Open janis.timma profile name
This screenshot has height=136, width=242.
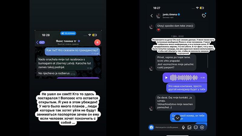170,15
